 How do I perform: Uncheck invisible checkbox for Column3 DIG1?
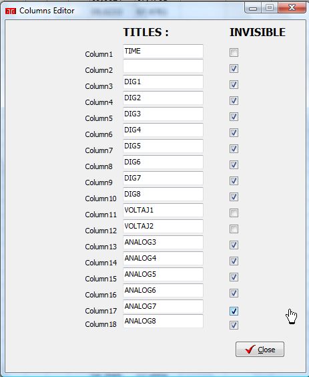[x=234, y=85]
